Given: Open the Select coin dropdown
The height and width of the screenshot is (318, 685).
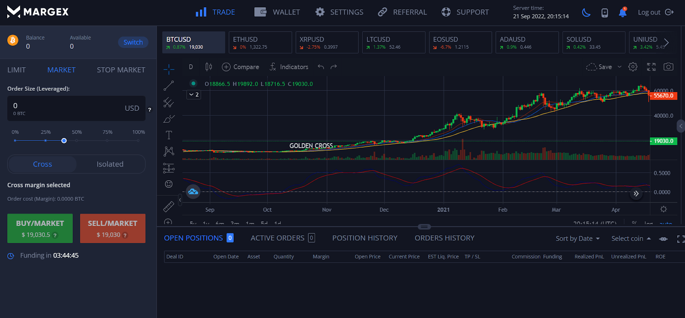Looking at the screenshot, I should [x=631, y=238].
